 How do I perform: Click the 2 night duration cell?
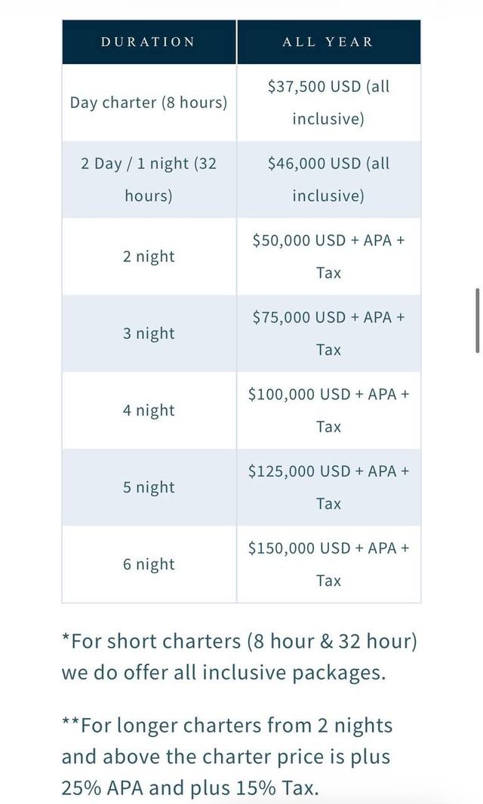(x=149, y=257)
